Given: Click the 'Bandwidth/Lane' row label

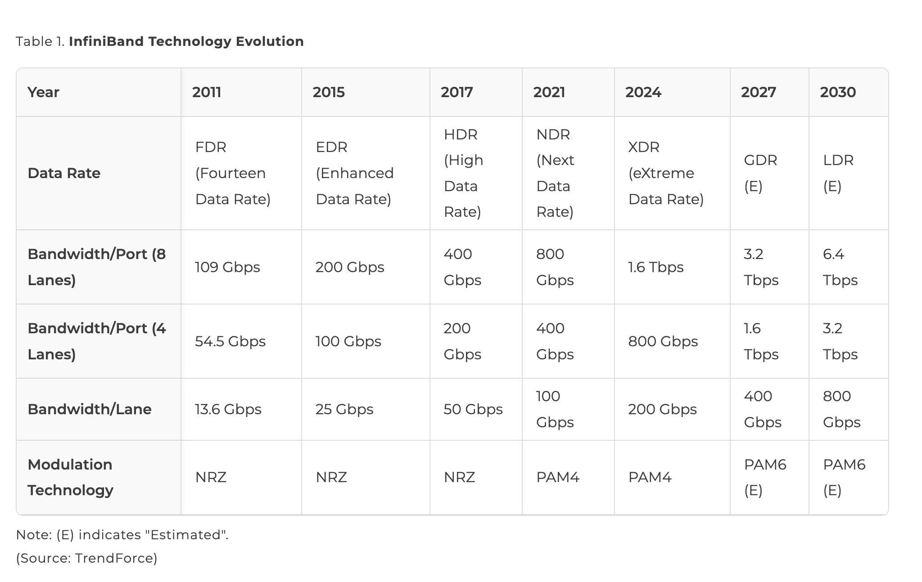Looking at the screenshot, I should (x=89, y=409).
